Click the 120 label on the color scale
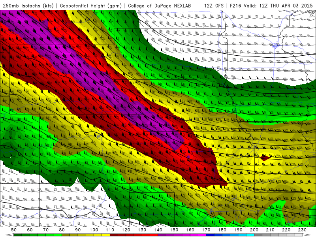316x237 pixels. click(x=126, y=230)
